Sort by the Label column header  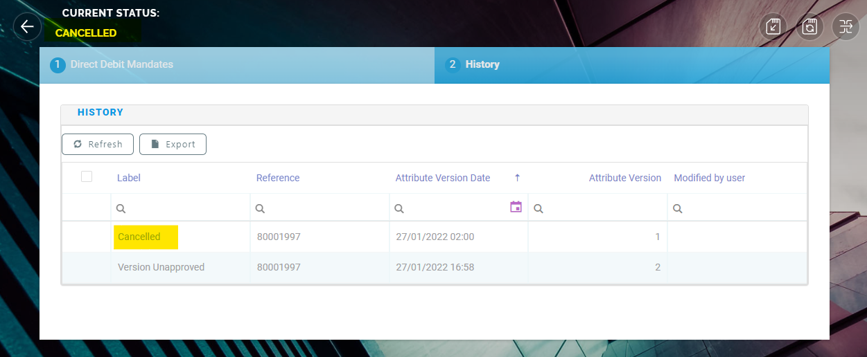(129, 178)
